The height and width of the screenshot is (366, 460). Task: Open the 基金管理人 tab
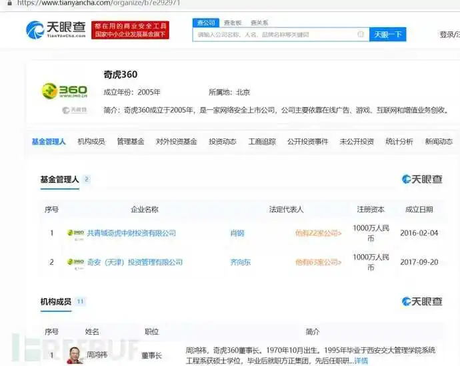[x=49, y=142]
